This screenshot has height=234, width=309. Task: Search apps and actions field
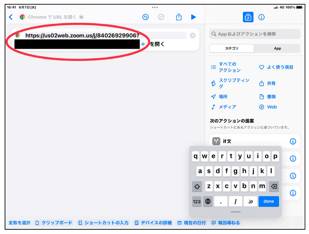255,34
